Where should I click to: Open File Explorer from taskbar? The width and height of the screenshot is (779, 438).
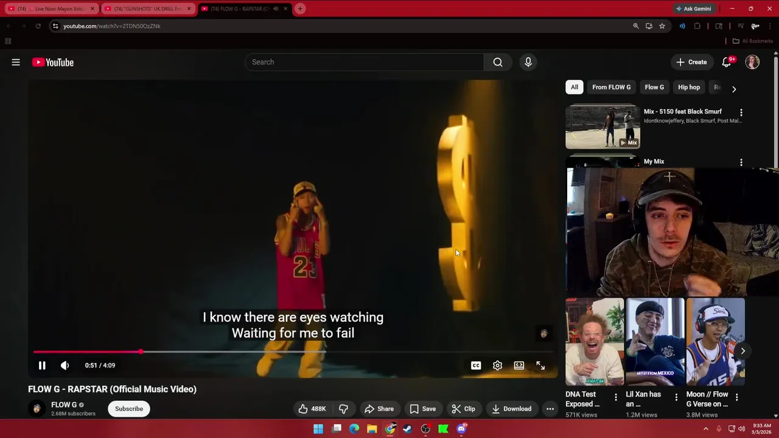pyautogui.click(x=372, y=429)
